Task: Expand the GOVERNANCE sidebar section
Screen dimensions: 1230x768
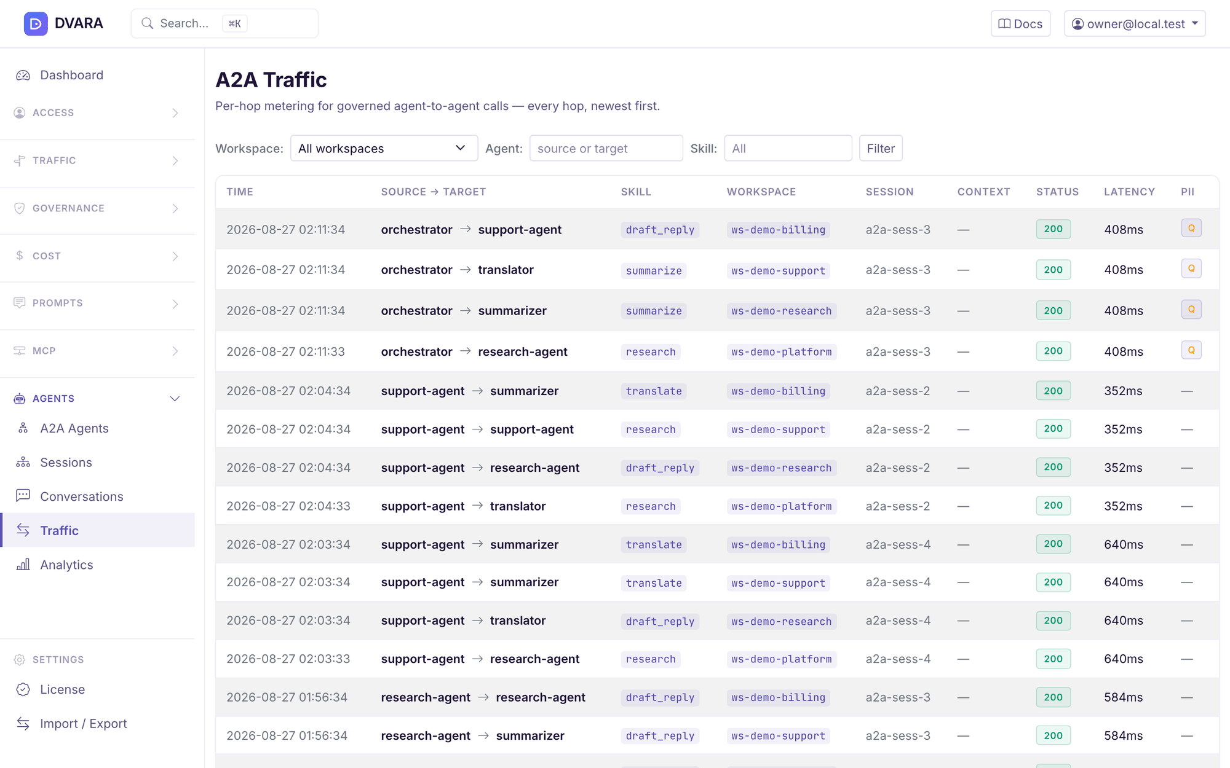Action: coord(97,208)
